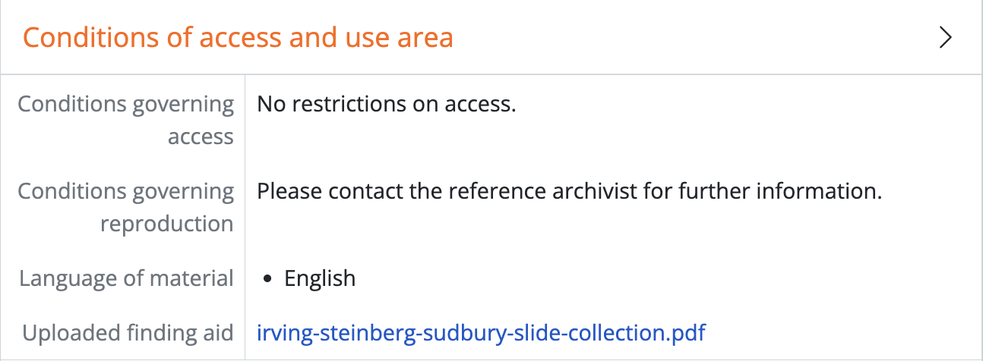Click the 'Conditions of access and use area' heading
This screenshot has width=983, height=361.
tap(238, 37)
